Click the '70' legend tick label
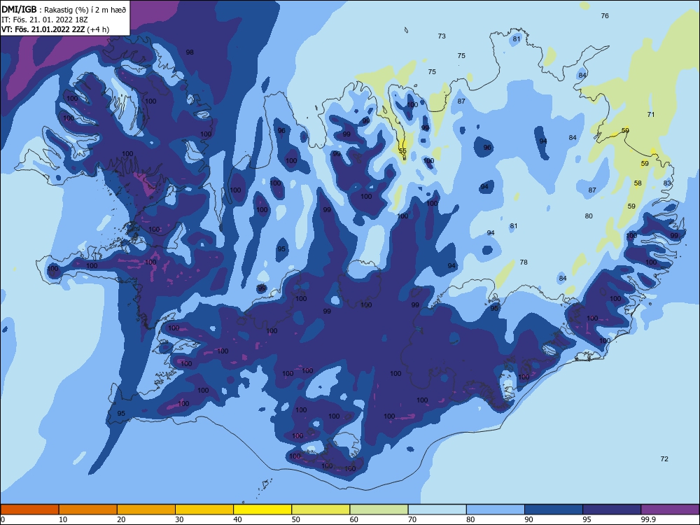Image resolution: width=700 pixels, height=525 pixels. coord(412,519)
